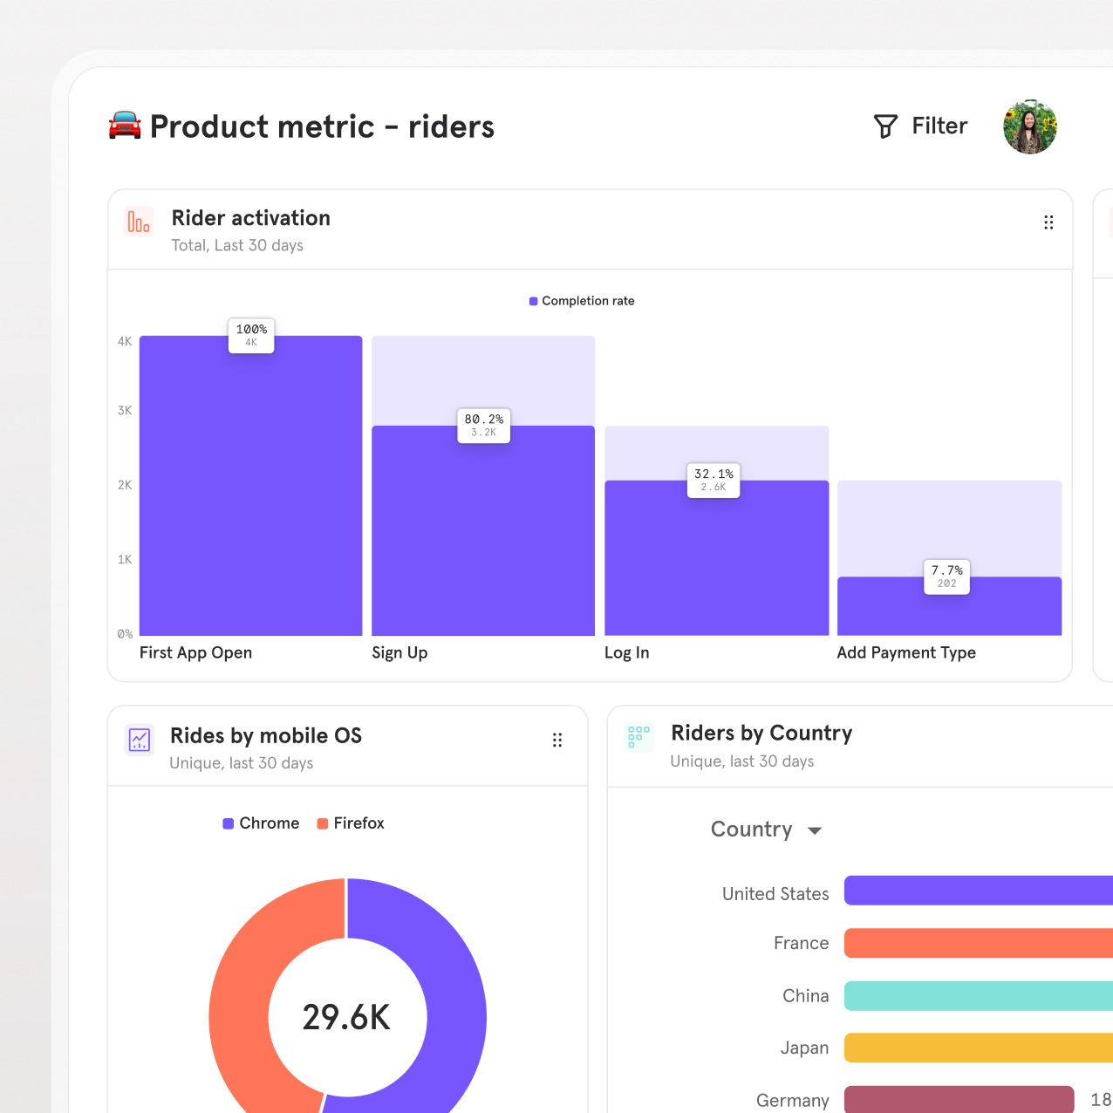Click the Country column header text
This screenshot has height=1113, width=1113.
[x=752, y=830]
